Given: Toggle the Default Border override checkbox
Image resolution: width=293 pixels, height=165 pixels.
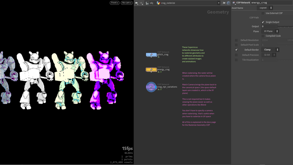Looking at the screenshot, I should pos(236,50).
